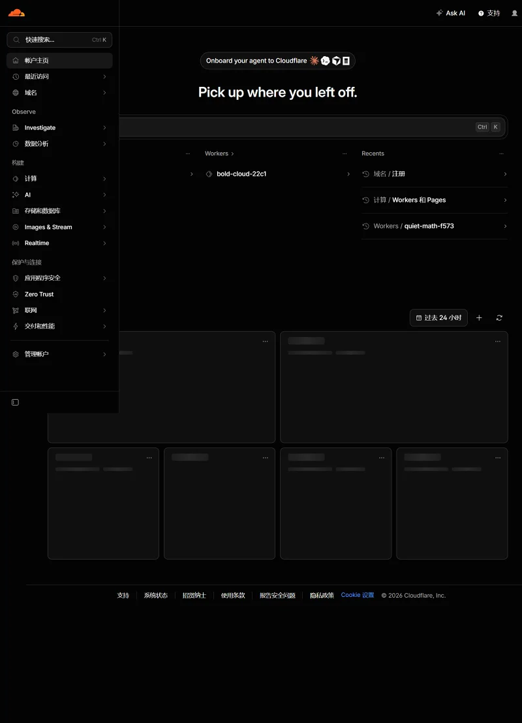Expand 计算 sidebar section
522x723 pixels.
[x=59, y=178]
